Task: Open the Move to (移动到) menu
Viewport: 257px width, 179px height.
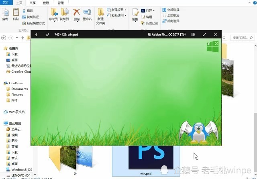Action: point(54,15)
